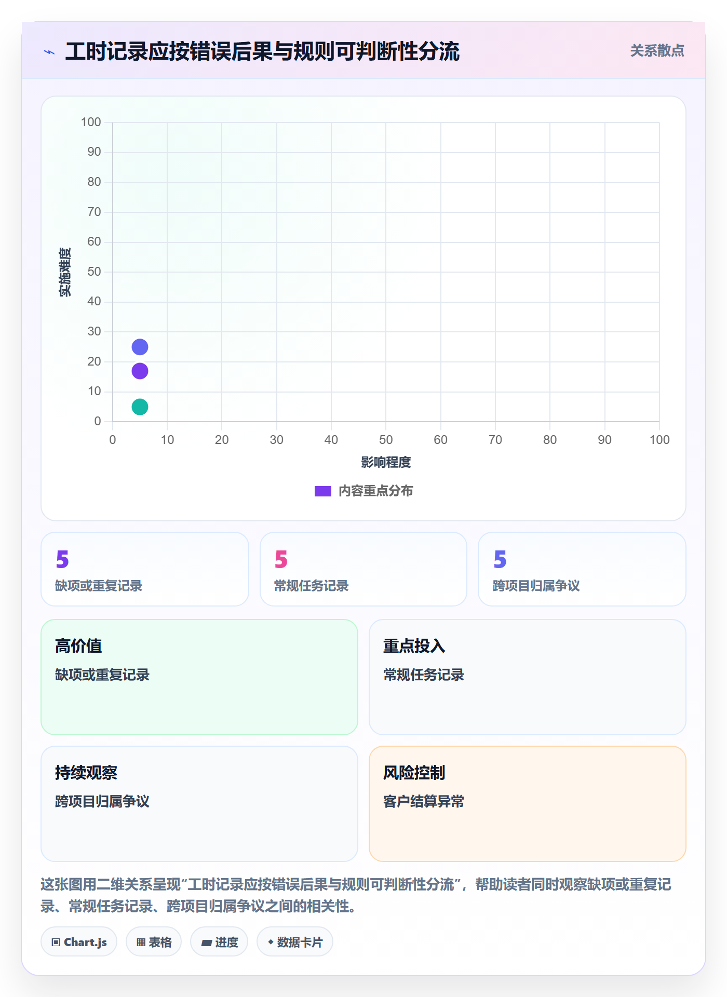The height and width of the screenshot is (997, 727).
Task: Click the 跨项目归属争议 stat card
Action: (582, 569)
